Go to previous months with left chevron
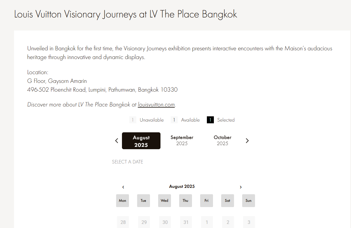Screen dimensions: 351x228 pyautogui.click(x=117, y=141)
